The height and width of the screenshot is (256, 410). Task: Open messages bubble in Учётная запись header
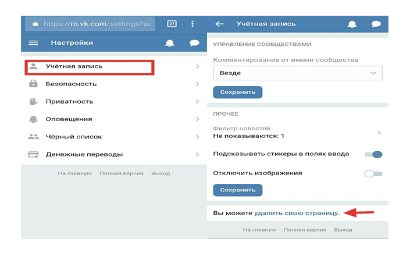[x=376, y=24]
